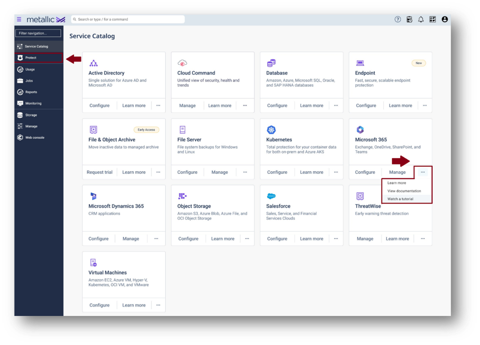Expand more options for Object Storage
Screen dimensions: 480x345
tap(247, 239)
